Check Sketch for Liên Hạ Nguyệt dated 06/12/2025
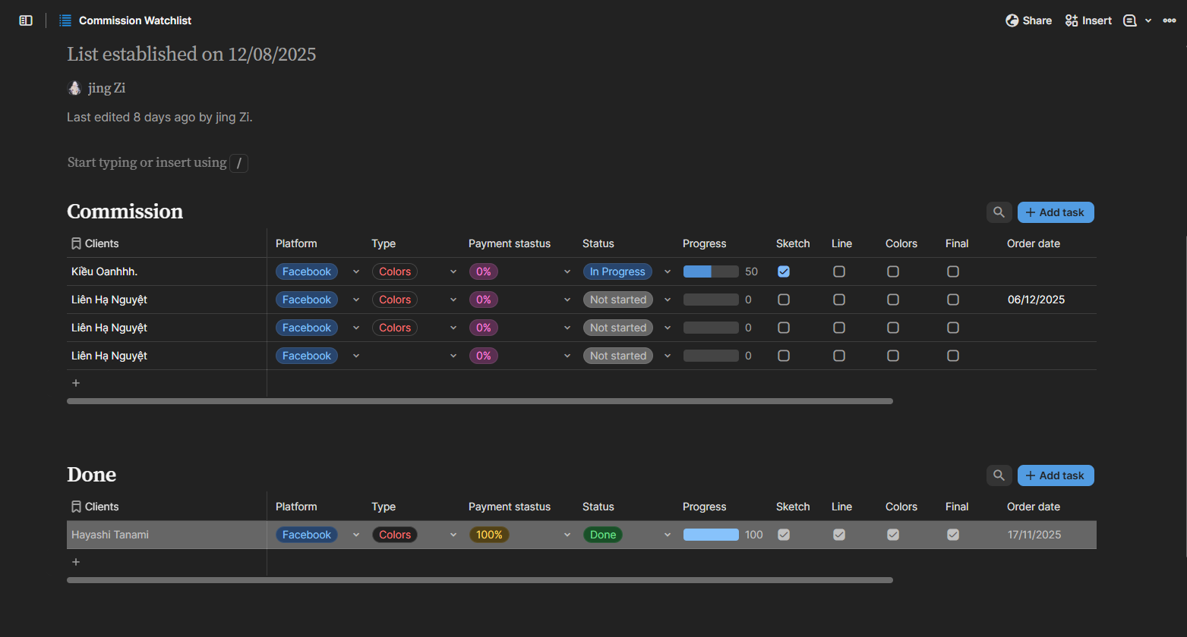This screenshot has width=1187, height=637. point(784,300)
